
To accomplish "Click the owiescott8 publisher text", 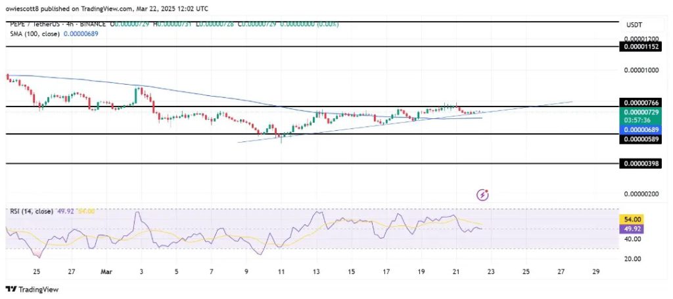I will pyautogui.click(x=28, y=7).
